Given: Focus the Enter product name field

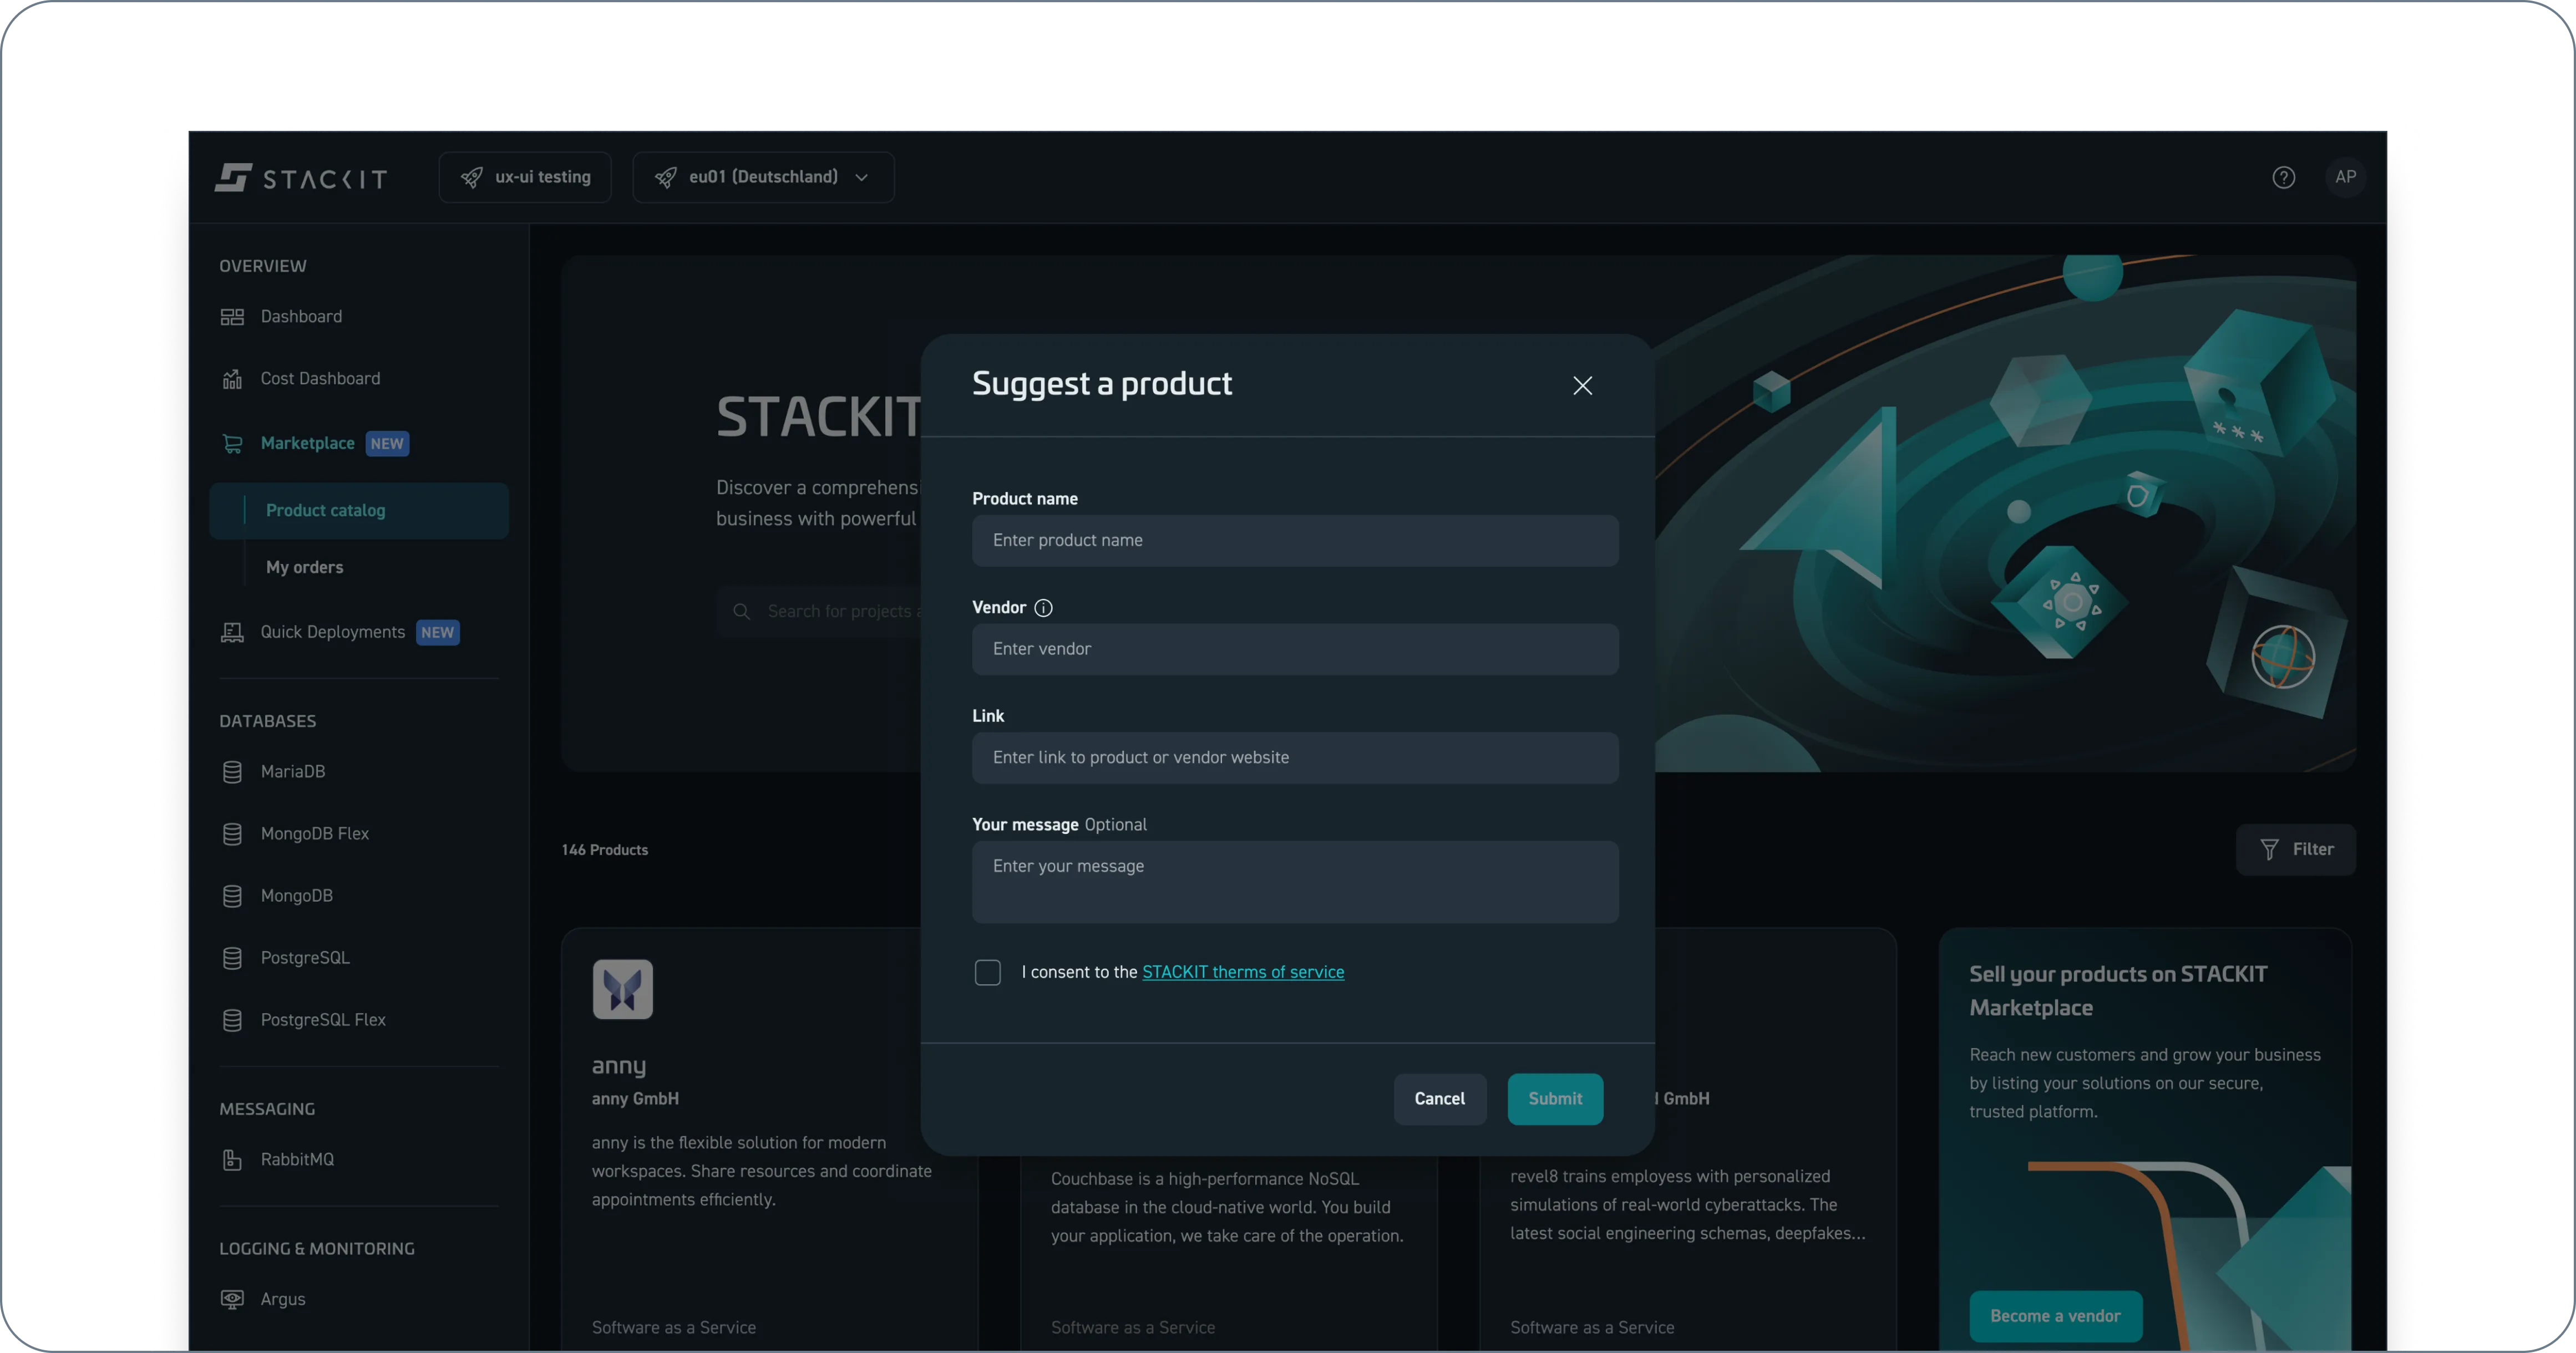Looking at the screenshot, I should 1295,541.
